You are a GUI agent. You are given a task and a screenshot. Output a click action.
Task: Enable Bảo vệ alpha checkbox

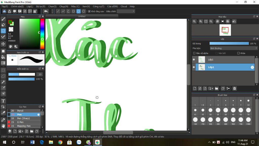[x=194, y=53]
